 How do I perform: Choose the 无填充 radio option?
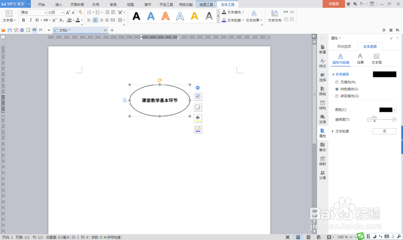pyautogui.click(x=337, y=82)
